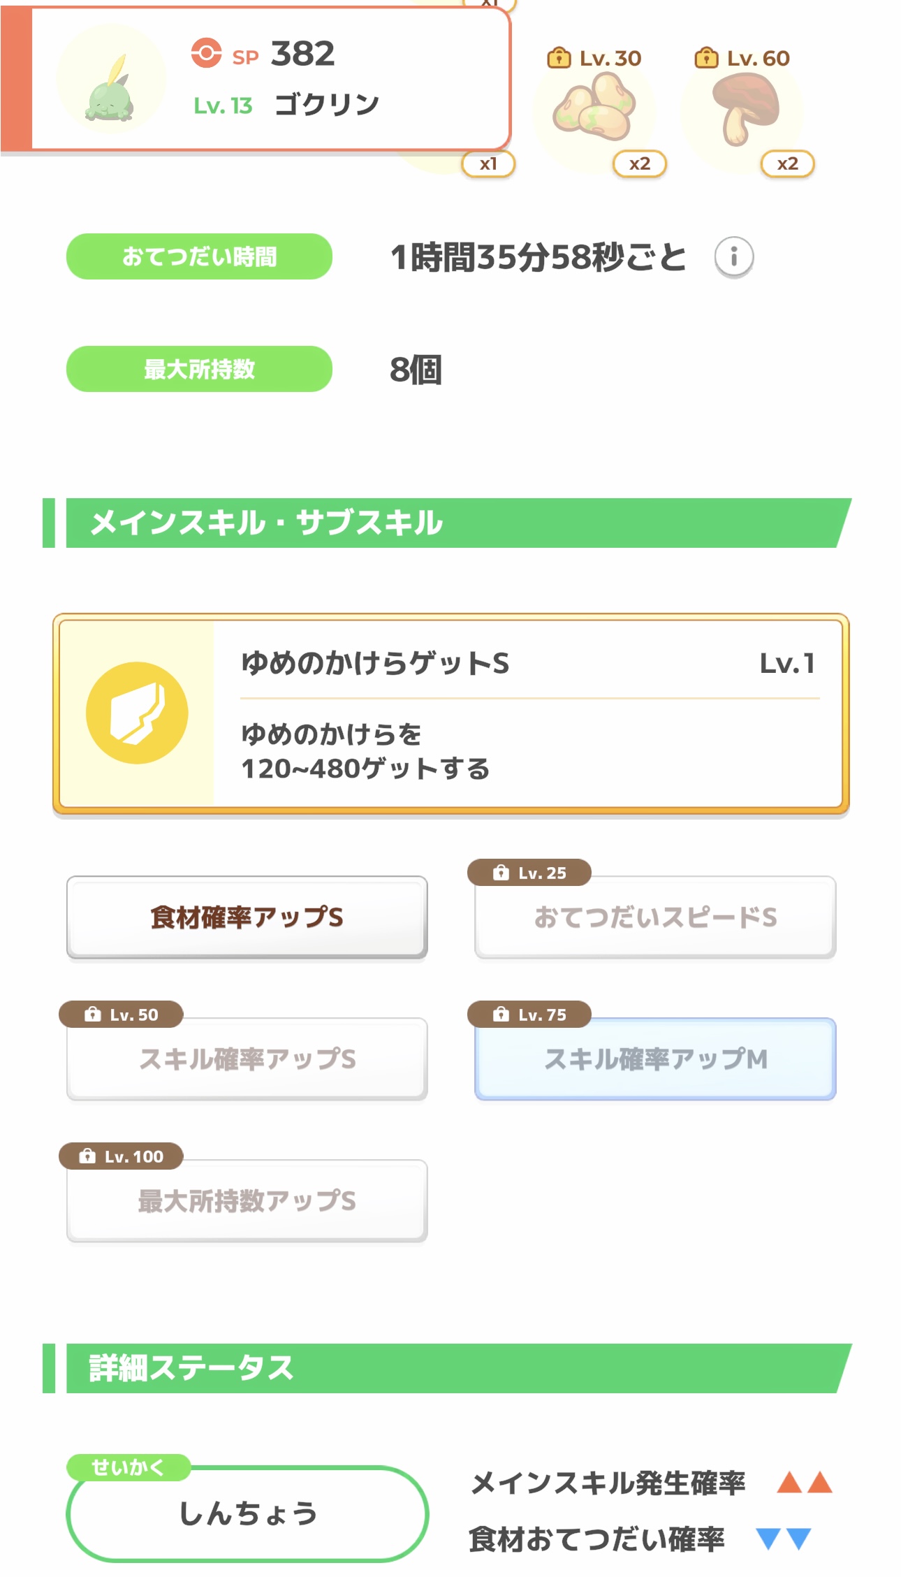The width and height of the screenshot is (901, 1577).
Task: Tap the x2 badge under mushroom ingredient
Action: pyautogui.click(x=787, y=163)
